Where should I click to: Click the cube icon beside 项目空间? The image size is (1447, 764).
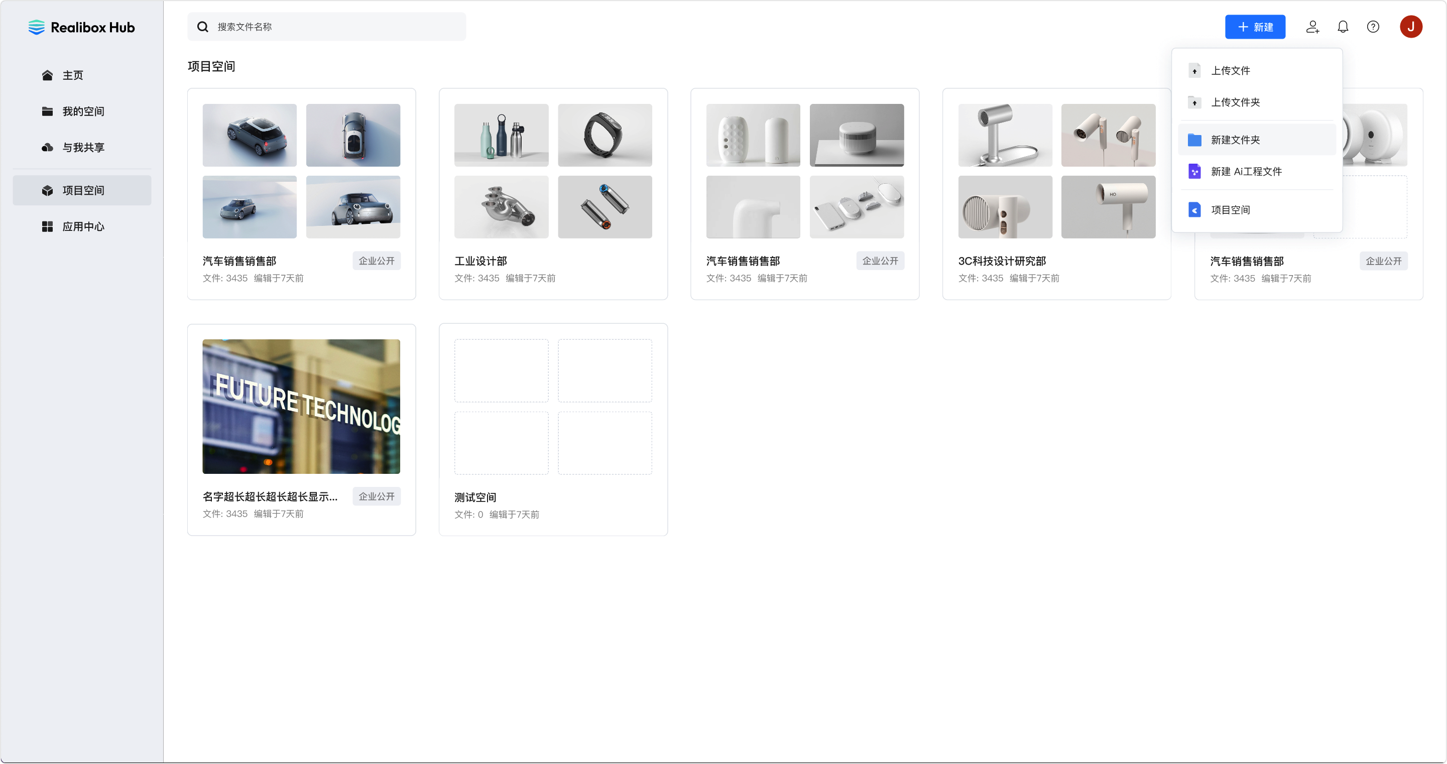pos(47,190)
